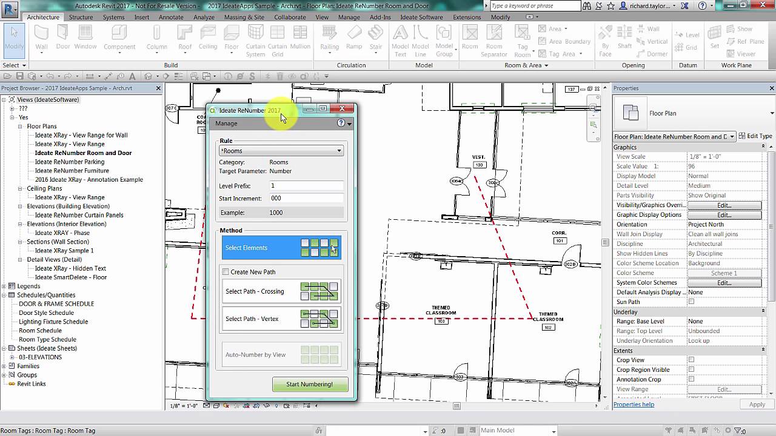Enable the Create New Path checkbox

[x=226, y=272]
